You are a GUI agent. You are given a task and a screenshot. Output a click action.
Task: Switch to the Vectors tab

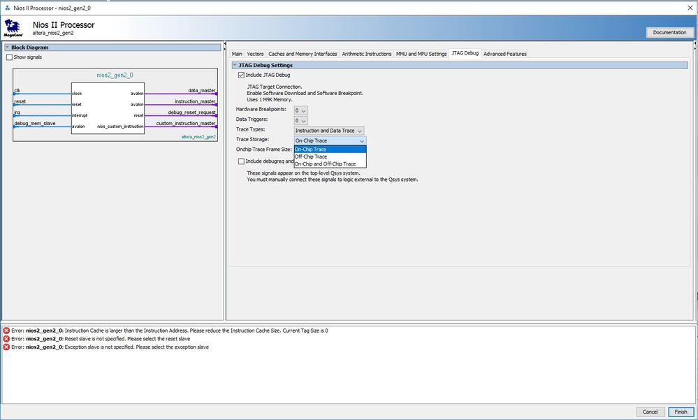(255, 54)
